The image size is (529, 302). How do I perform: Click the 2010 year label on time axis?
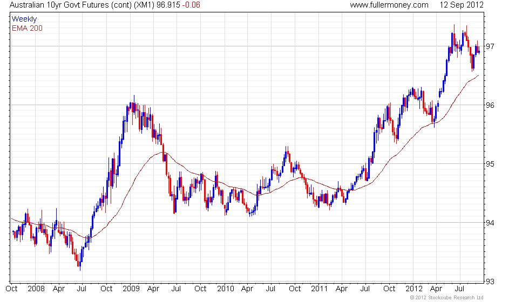226,289
